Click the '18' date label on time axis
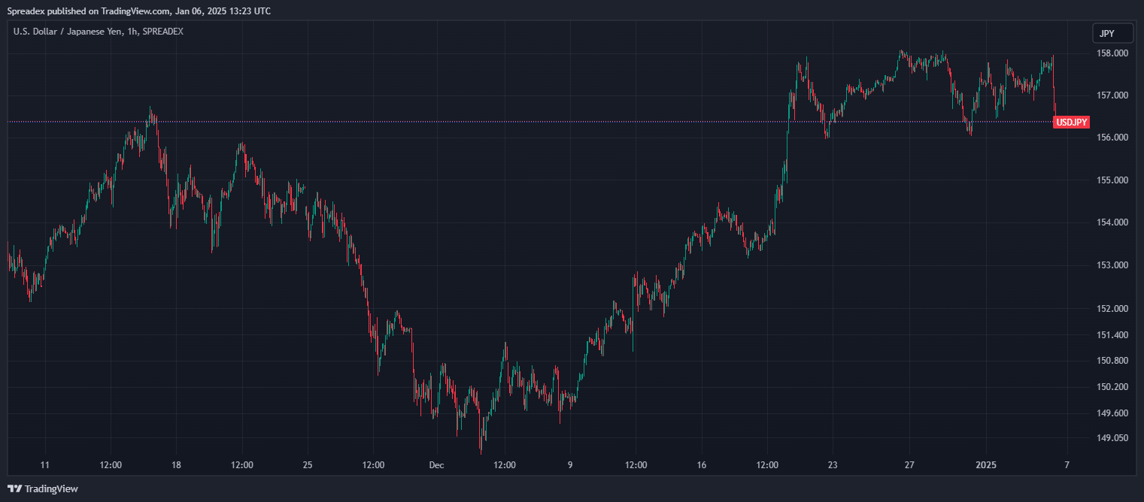The image size is (1144, 502). click(x=176, y=465)
